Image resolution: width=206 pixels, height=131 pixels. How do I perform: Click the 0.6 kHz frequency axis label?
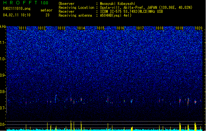(x=3, y=124)
